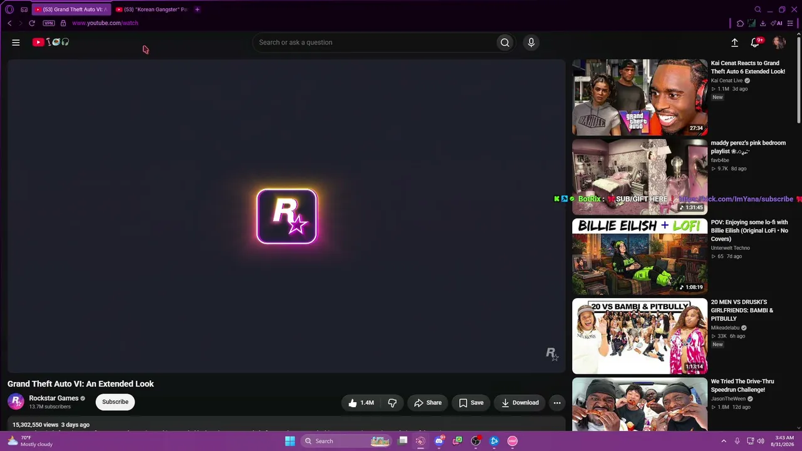Open the YouTube account avatar menu
This screenshot has width=802, height=451.
(x=779, y=43)
